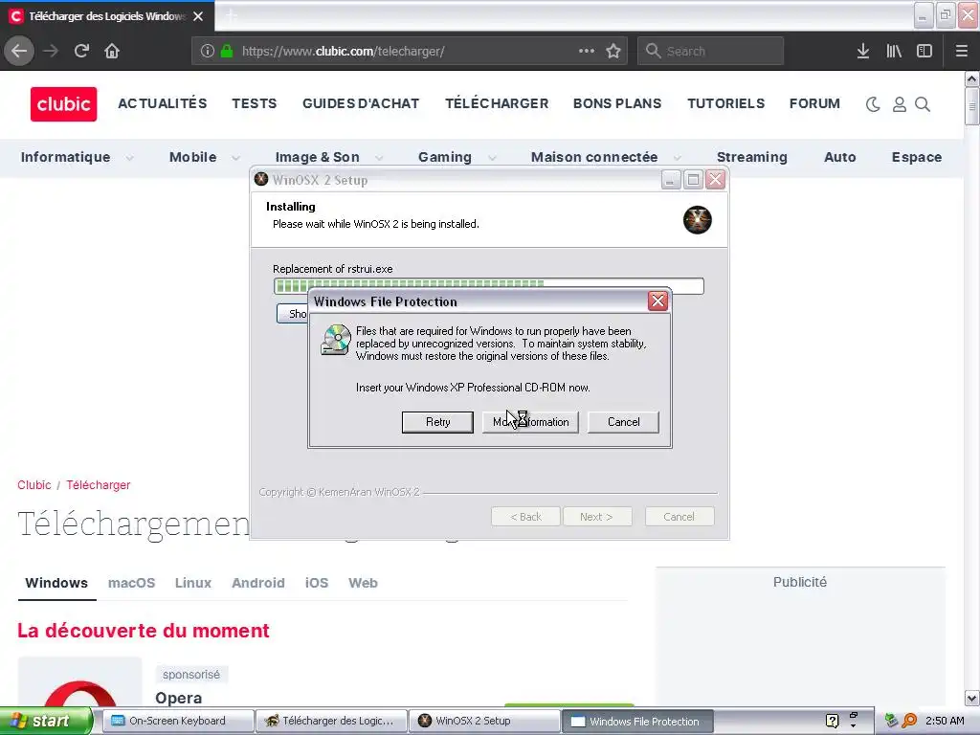Click Retry in Windows File Protection dialog
The width and height of the screenshot is (980, 735).
[437, 422]
